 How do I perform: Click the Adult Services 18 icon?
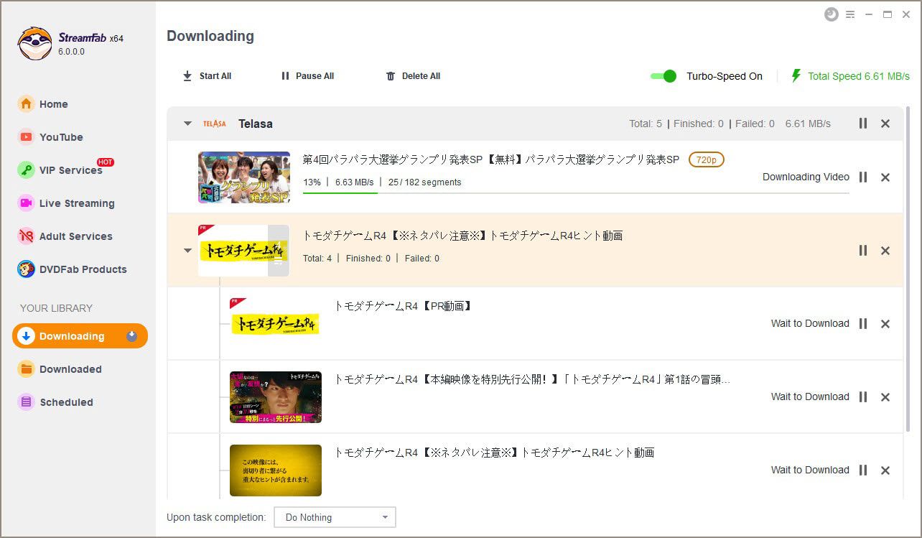click(26, 236)
